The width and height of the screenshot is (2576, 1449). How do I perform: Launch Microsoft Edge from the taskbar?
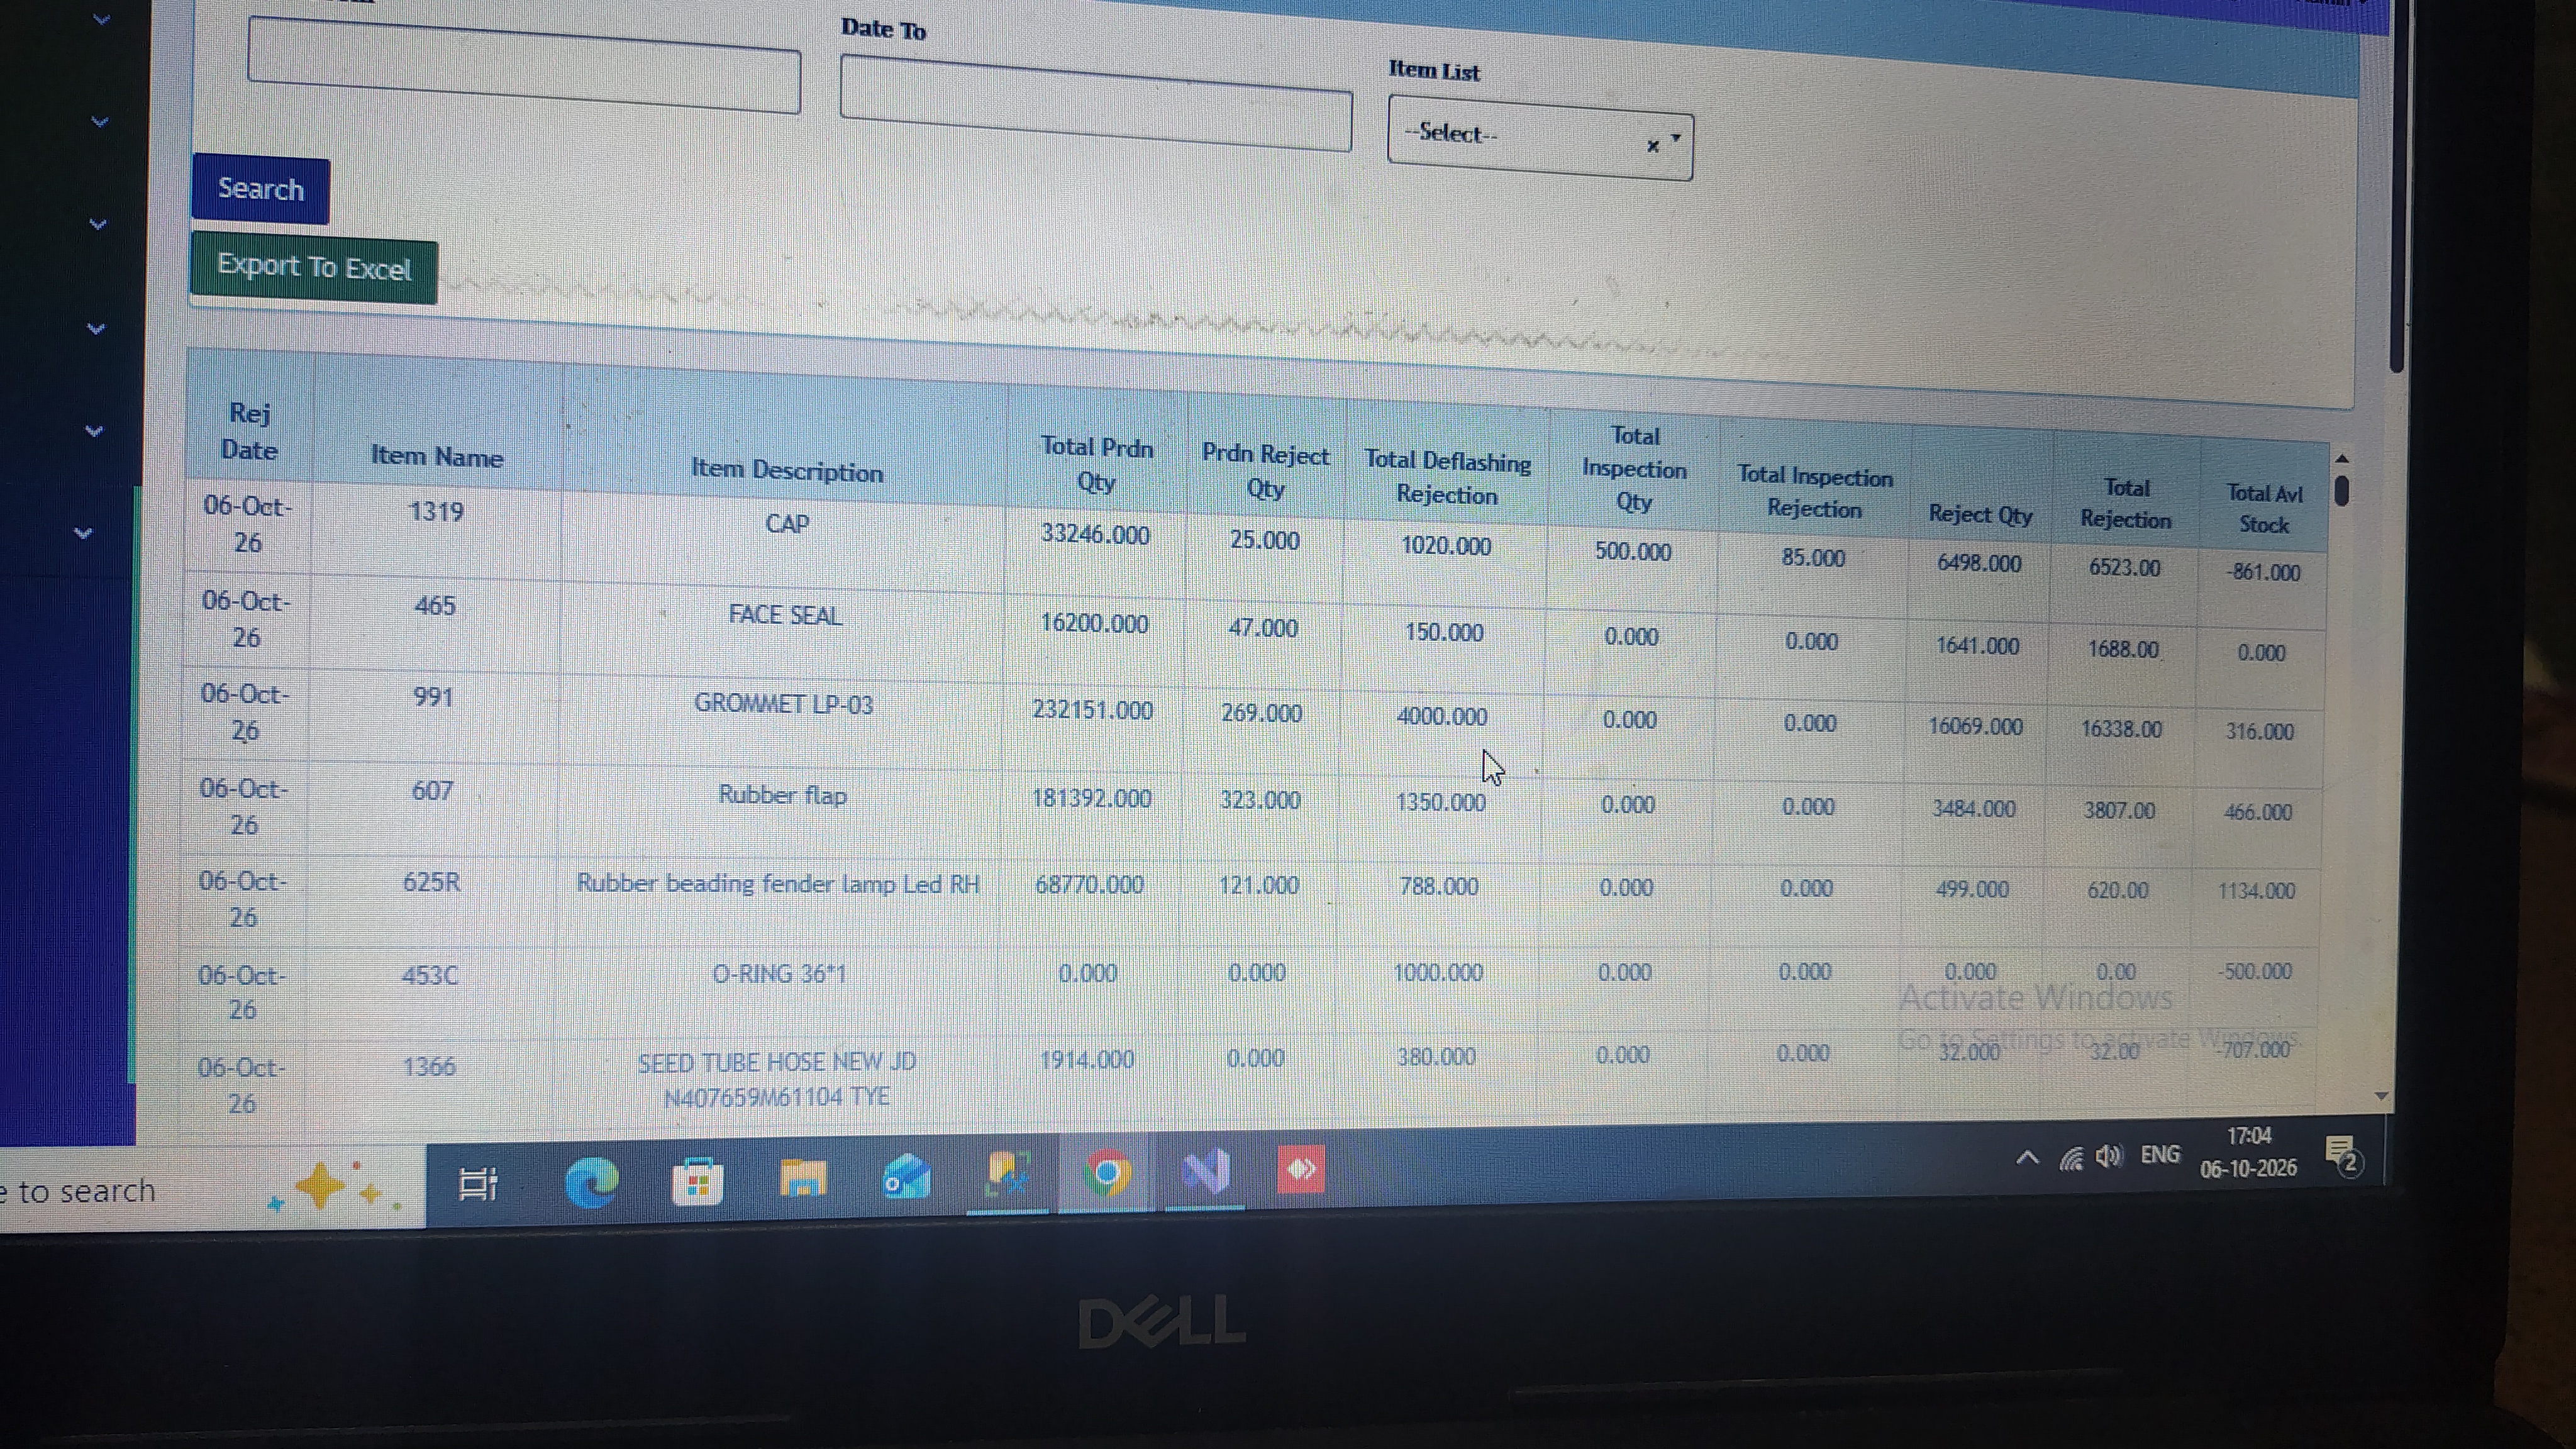pyautogui.click(x=591, y=1182)
